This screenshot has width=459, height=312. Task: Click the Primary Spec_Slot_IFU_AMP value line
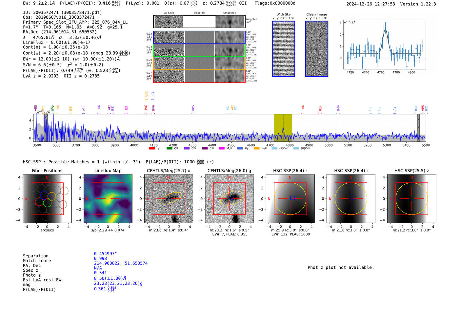75,22
